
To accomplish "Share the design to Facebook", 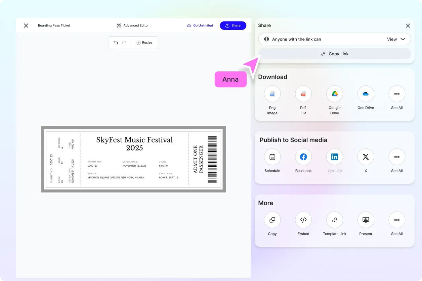I will [303, 157].
